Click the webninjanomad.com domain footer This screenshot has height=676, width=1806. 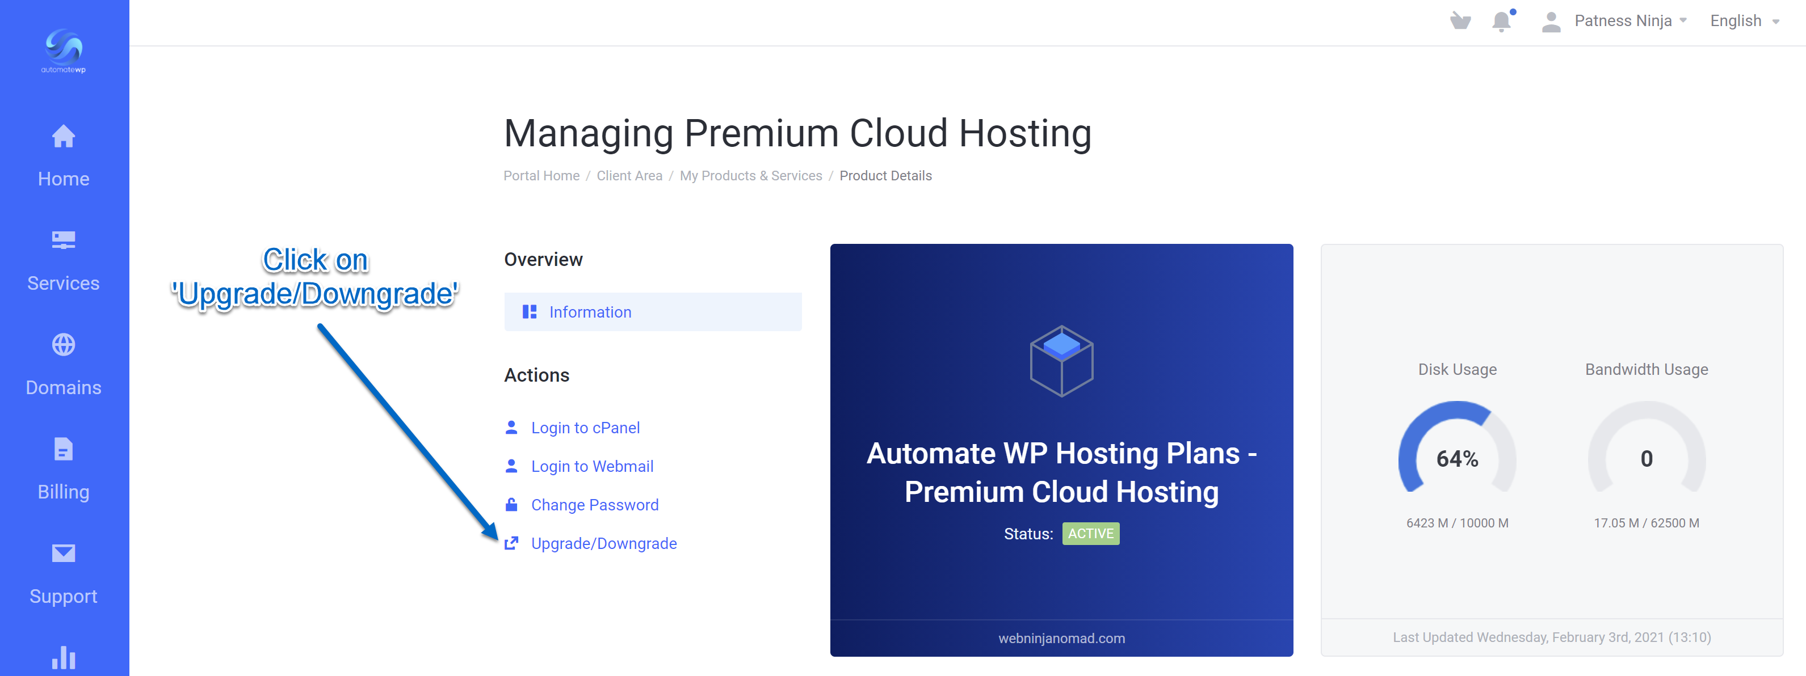1061,638
